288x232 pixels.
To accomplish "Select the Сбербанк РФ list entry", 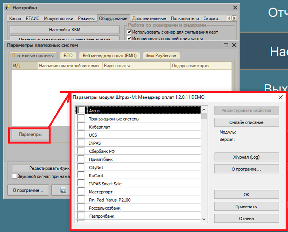I will (138, 151).
